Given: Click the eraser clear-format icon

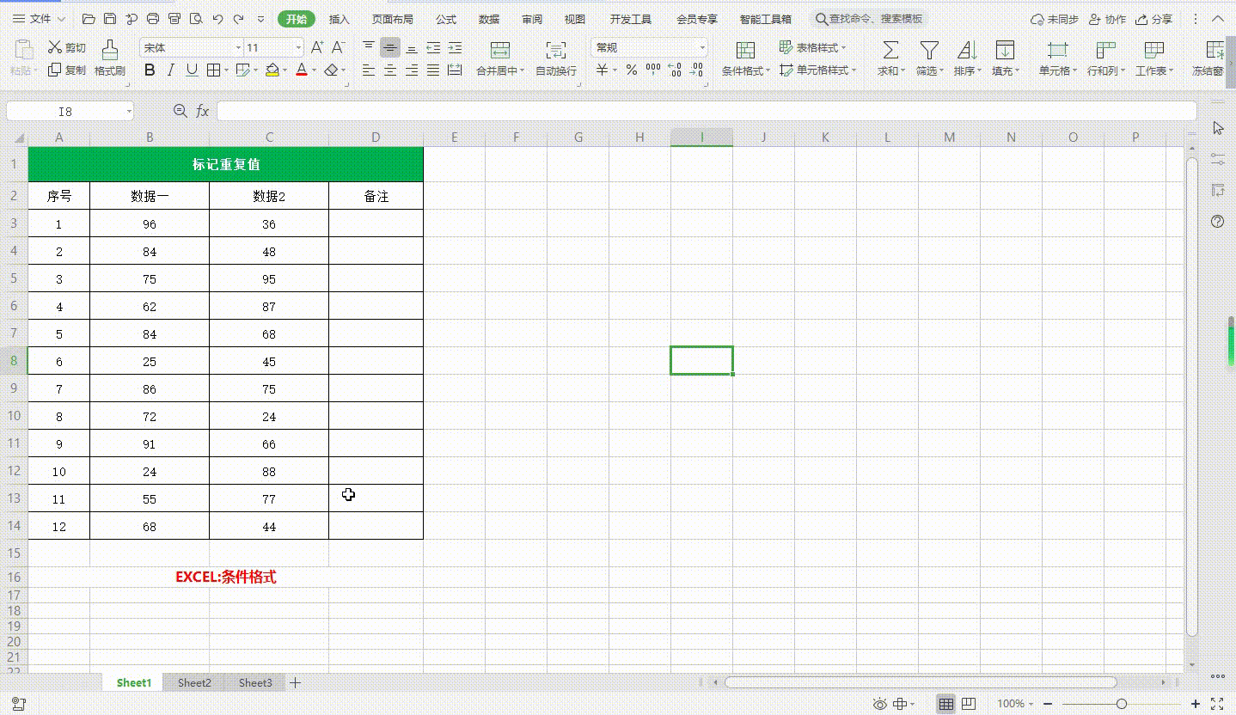Looking at the screenshot, I should 332,70.
